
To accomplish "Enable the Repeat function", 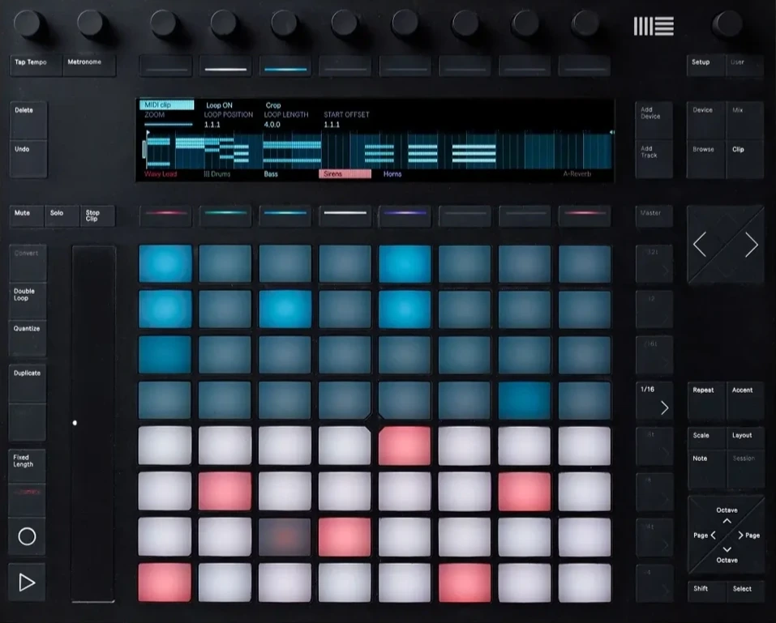I will click(x=706, y=400).
